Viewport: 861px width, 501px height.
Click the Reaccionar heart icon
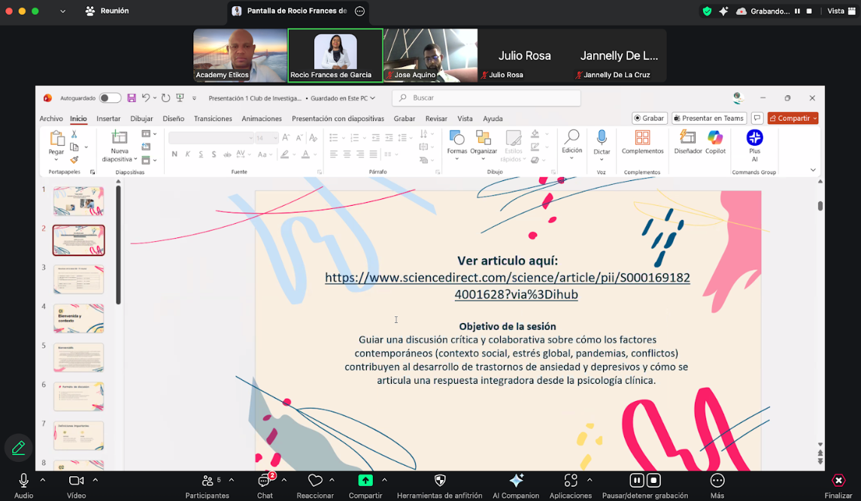click(315, 481)
